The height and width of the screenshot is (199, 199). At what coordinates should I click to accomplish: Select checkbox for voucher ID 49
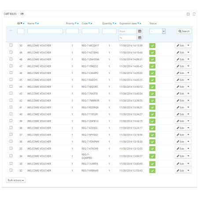11,52
